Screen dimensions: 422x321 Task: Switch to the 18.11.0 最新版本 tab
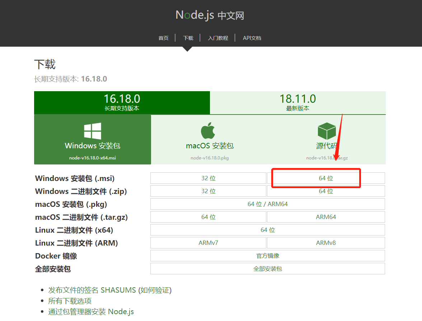(298, 103)
